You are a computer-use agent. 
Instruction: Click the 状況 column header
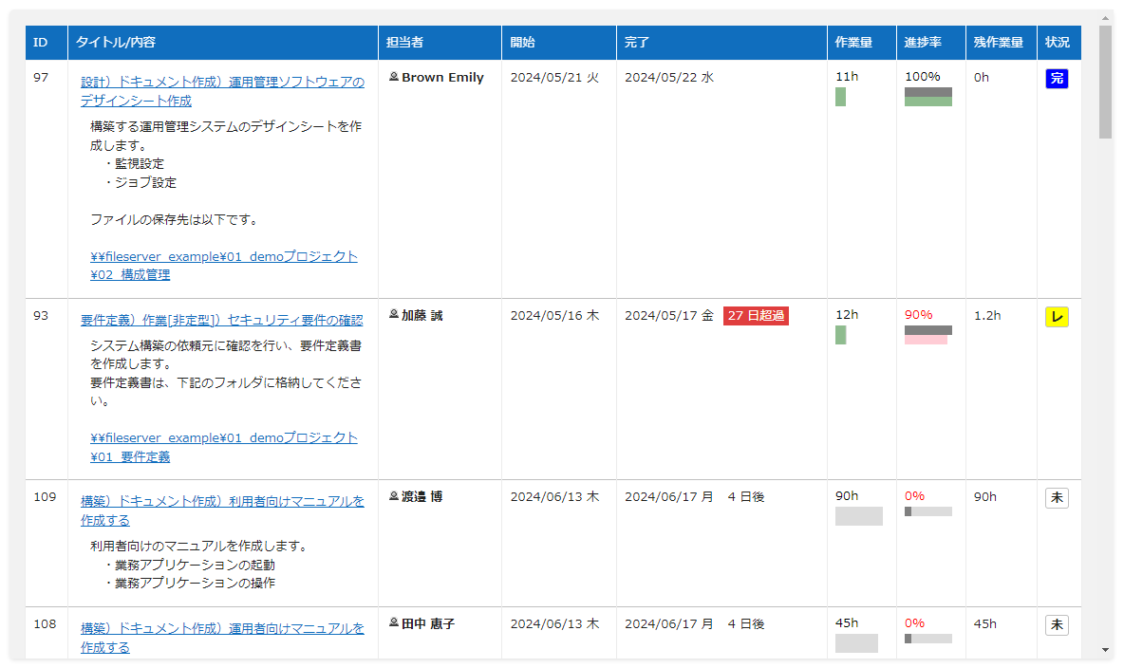coord(1058,43)
